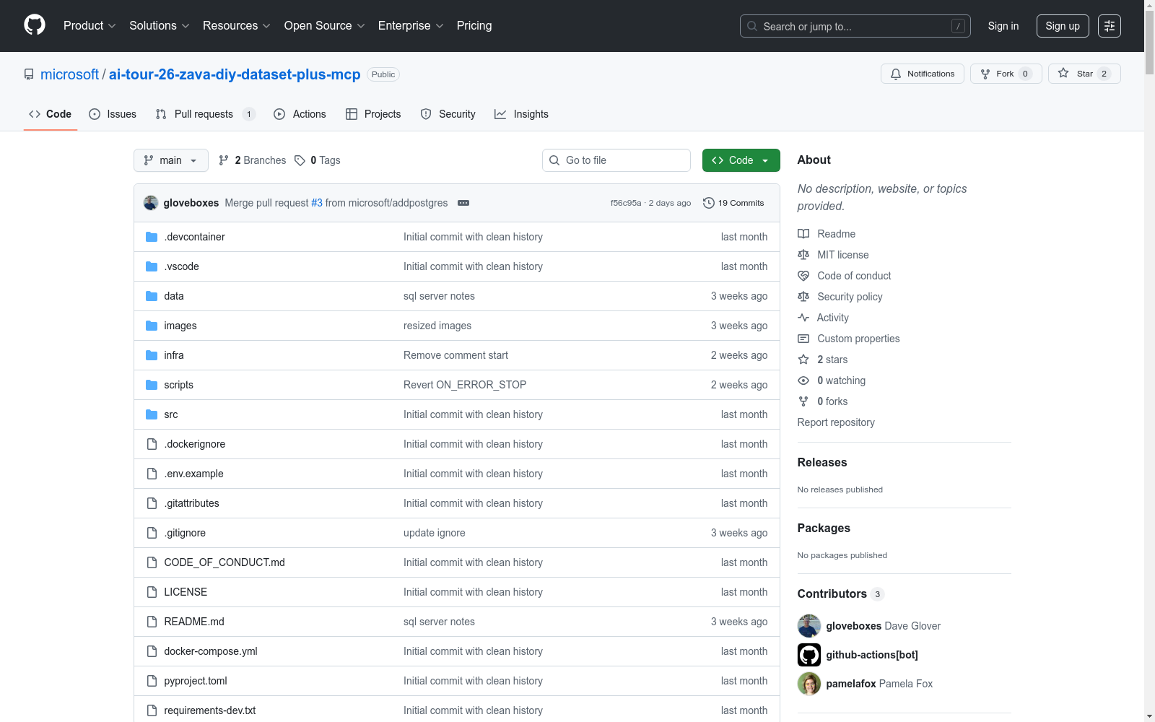Switch to the Issues tab
Screen dimensions: 1155x722
pyautogui.click(x=113, y=114)
